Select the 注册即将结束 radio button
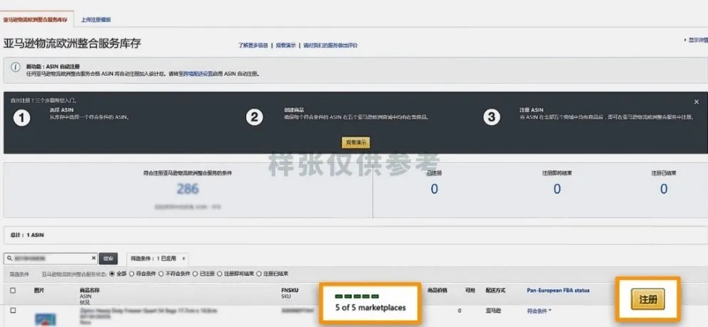Screen dimensions: 708x327 tap(219, 273)
